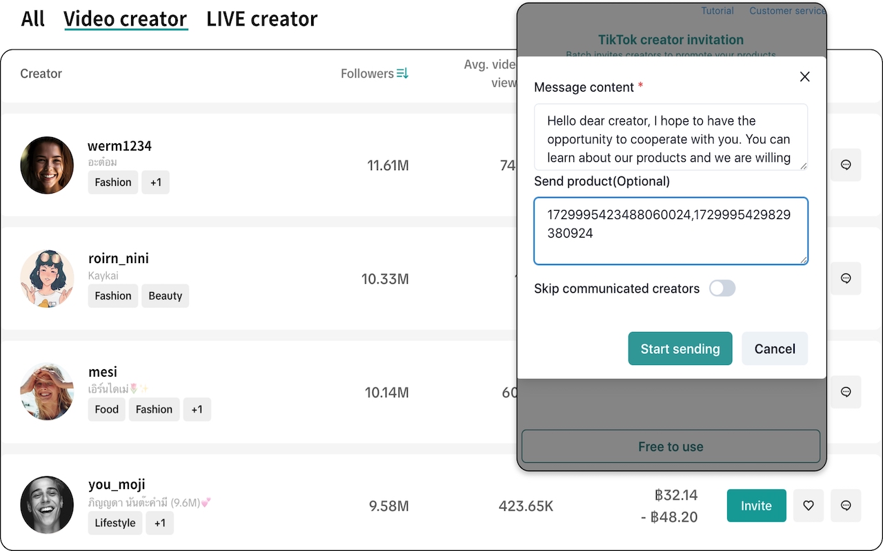Invite you_moji creator

tap(756, 506)
